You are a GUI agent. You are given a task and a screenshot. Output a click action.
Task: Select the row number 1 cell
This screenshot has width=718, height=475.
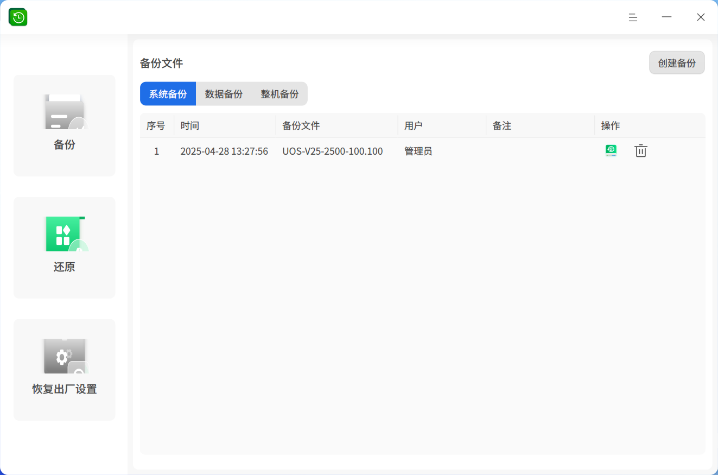tap(157, 151)
